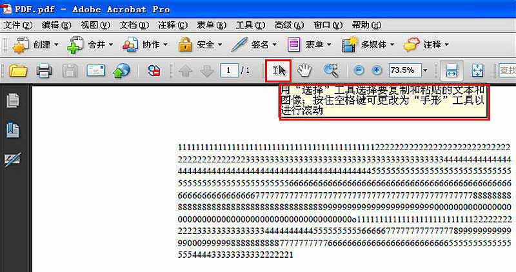
Task: Expand the 多媒体 dropdown arrow
Action: [x=392, y=44]
